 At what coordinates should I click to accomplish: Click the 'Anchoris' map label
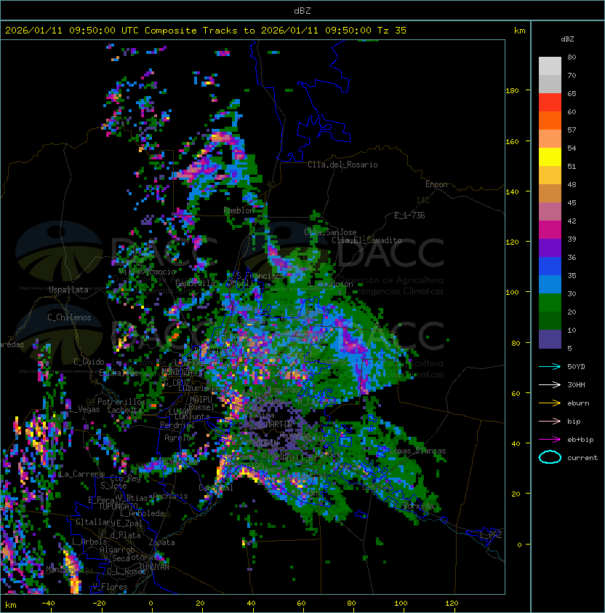(x=170, y=496)
